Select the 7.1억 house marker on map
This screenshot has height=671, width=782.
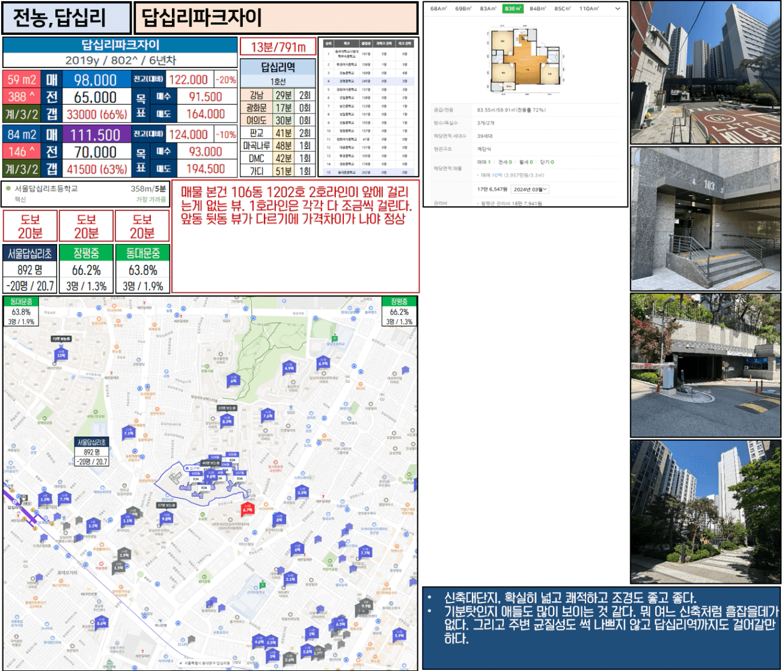[129, 432]
